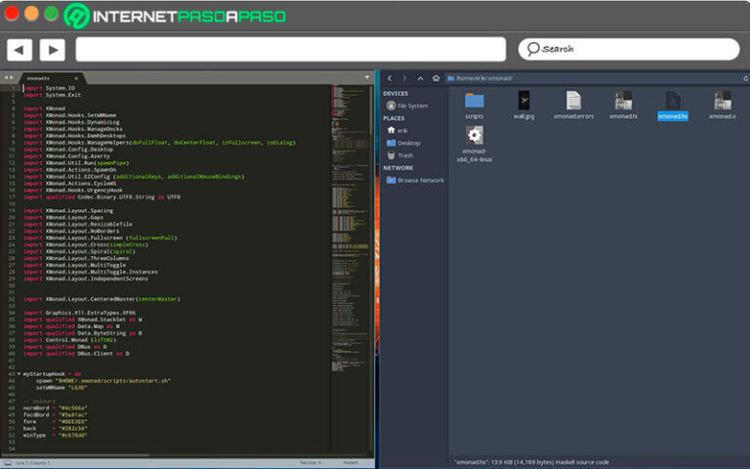Click the browser back arrow button
The width and height of the screenshot is (750, 469).
tap(21, 49)
